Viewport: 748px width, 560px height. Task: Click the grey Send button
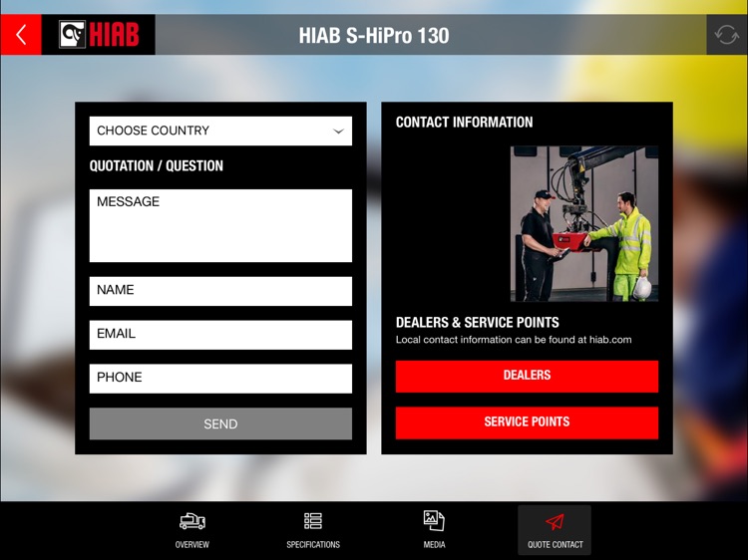coord(220,423)
